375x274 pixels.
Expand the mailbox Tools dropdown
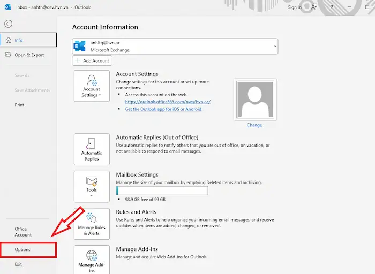(92, 187)
